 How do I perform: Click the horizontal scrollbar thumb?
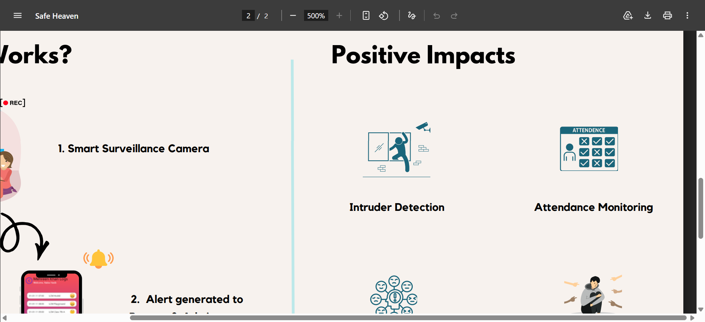click(408, 318)
